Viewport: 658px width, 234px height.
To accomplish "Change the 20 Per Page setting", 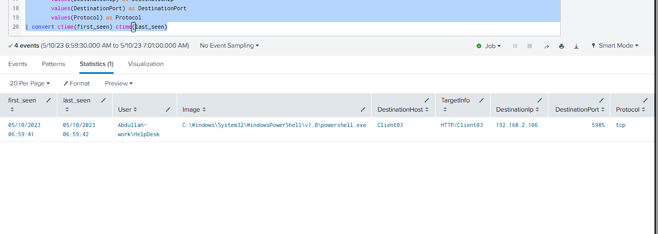I will (x=30, y=83).
